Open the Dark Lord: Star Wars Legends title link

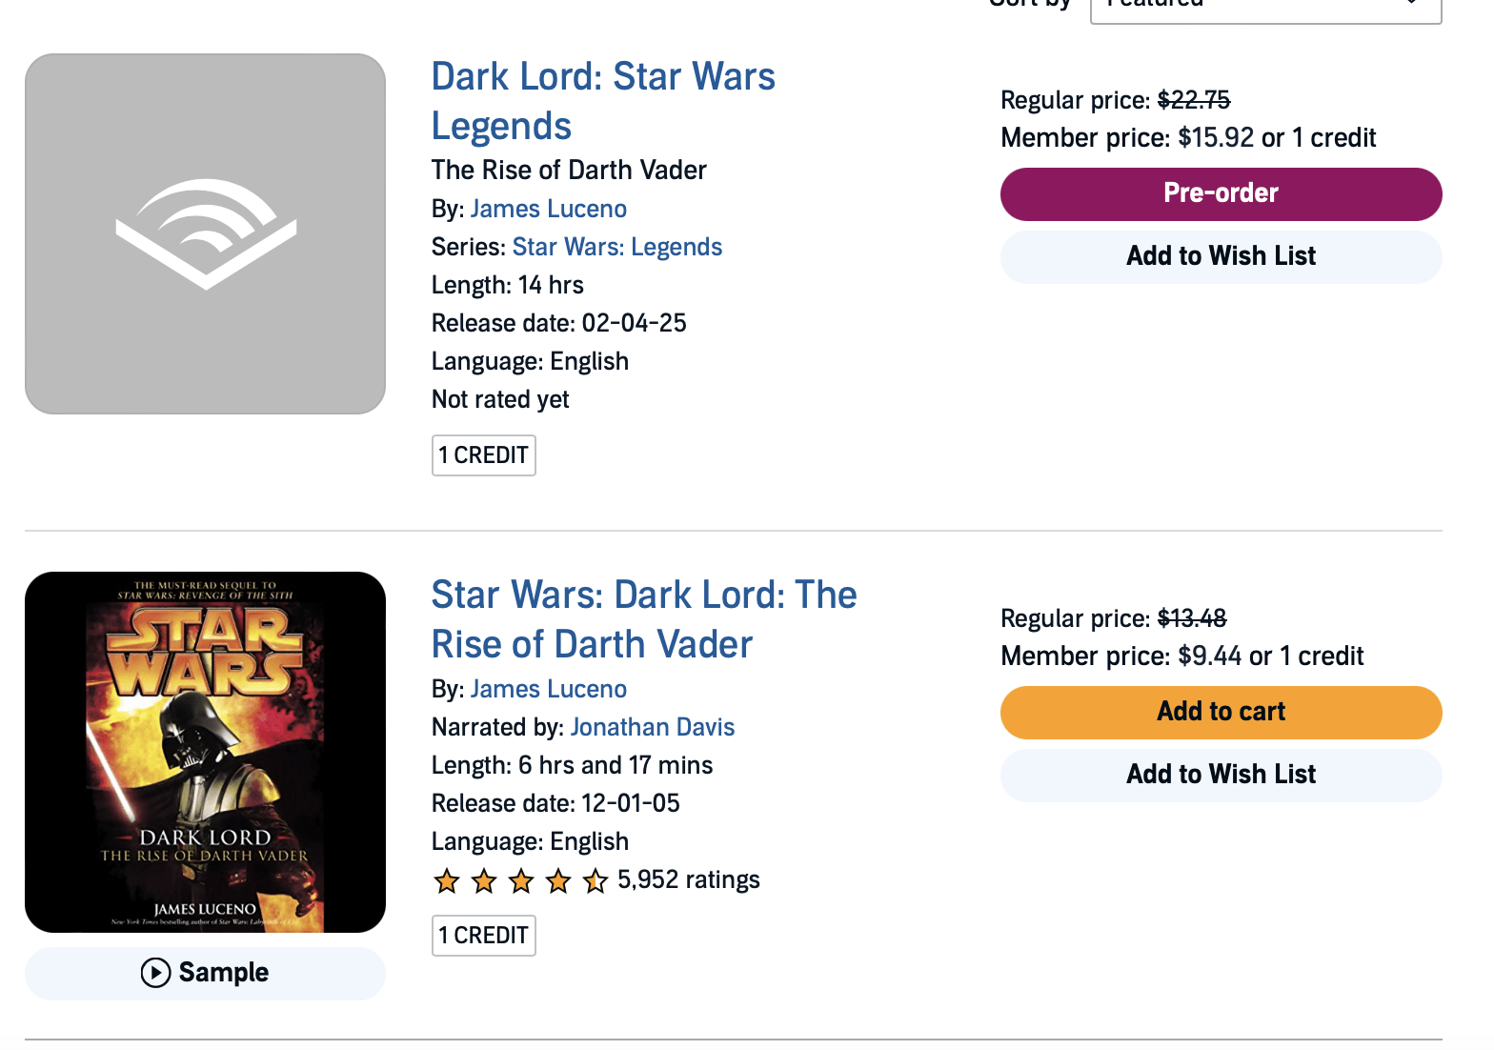click(603, 100)
